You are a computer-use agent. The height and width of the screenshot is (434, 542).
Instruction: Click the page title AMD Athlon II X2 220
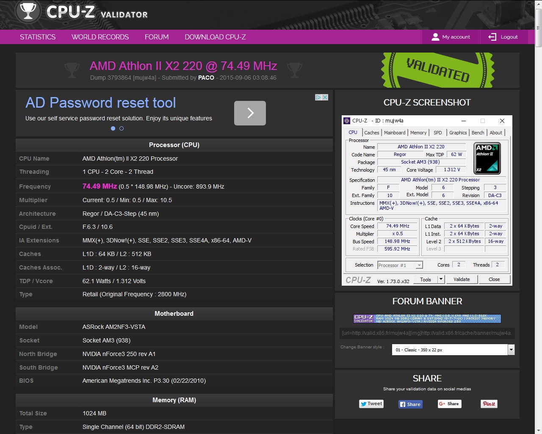[x=183, y=66]
